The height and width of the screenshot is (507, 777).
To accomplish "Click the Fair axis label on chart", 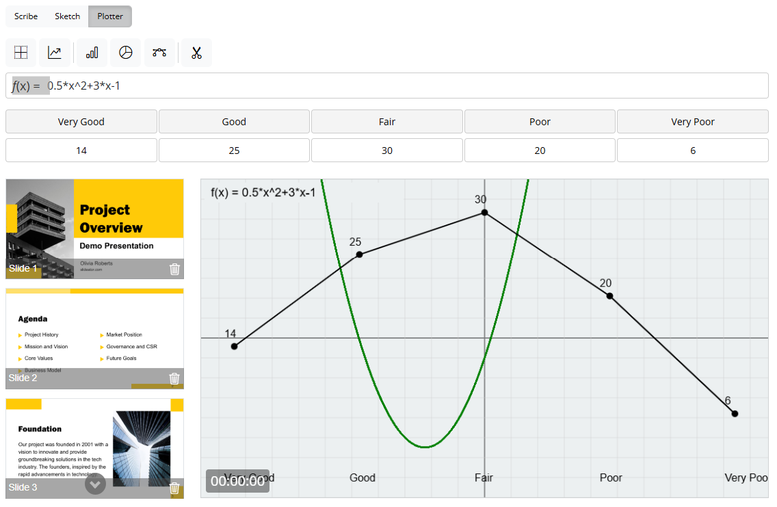I will (484, 478).
